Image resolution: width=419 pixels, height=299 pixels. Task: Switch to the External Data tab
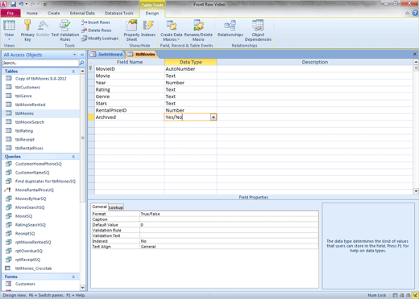pos(82,13)
